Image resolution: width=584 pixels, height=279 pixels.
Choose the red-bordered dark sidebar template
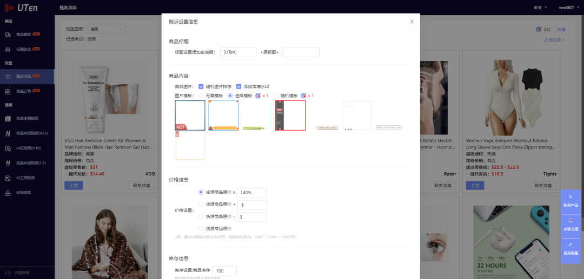click(x=290, y=115)
